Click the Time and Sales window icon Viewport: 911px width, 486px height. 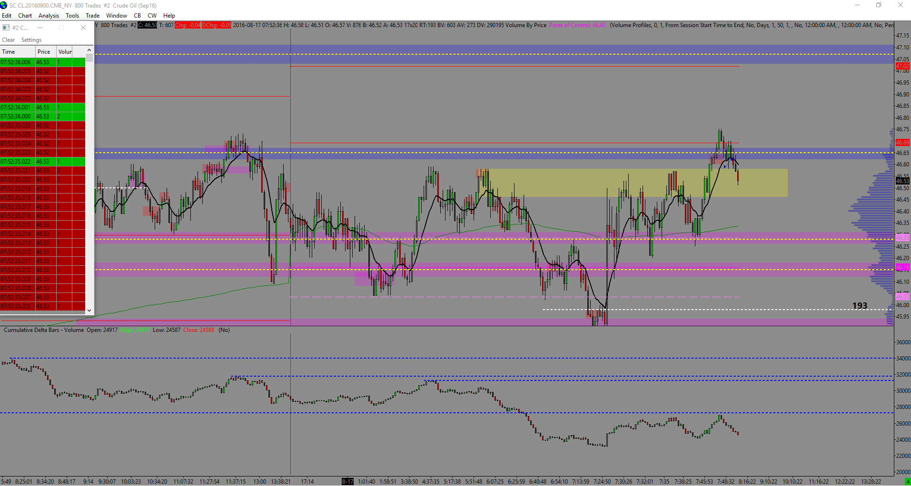pyautogui.click(x=6, y=28)
